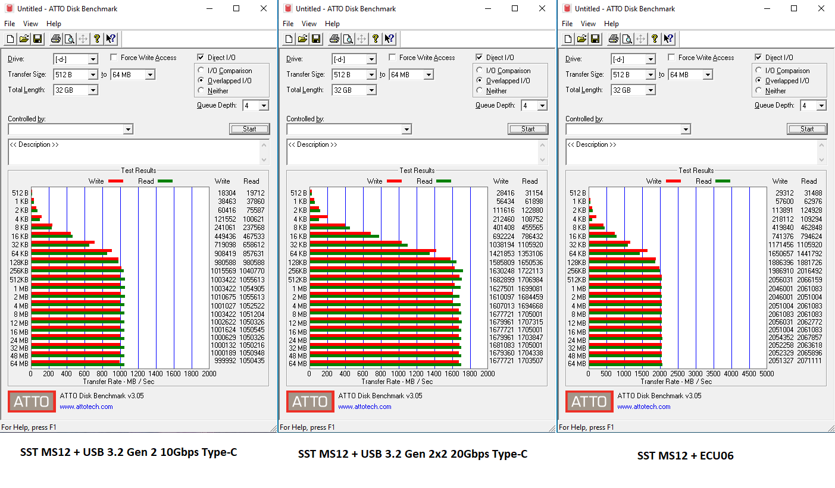Click Start button in left ATTO window
Viewport: 835px width, 488px height.
pyautogui.click(x=249, y=129)
